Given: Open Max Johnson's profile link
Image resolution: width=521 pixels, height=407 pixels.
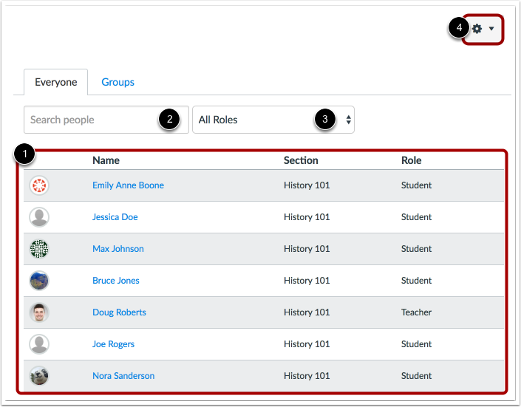Looking at the screenshot, I should pyautogui.click(x=118, y=249).
